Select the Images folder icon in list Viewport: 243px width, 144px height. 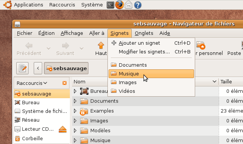point(84,121)
